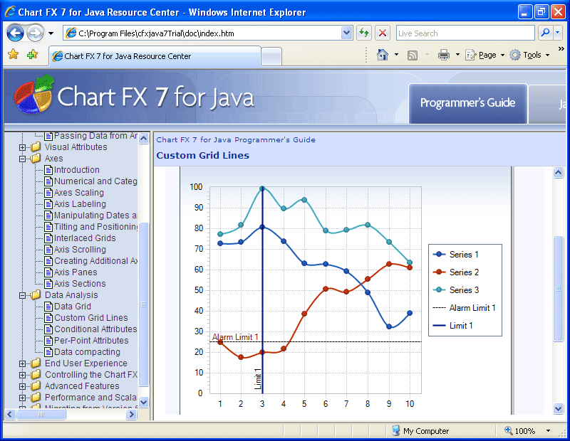The height and width of the screenshot is (441, 570).
Task: Click the Chart FX pie chart logo
Action: tap(33, 95)
